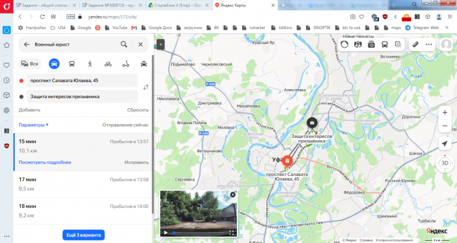Select the ruler measurement tool
This screenshot has width=457, height=243.
[415, 44]
